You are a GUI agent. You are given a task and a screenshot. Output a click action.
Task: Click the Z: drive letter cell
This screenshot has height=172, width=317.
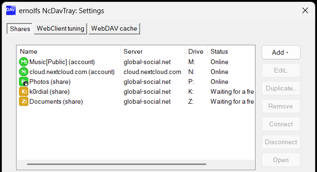191,101
